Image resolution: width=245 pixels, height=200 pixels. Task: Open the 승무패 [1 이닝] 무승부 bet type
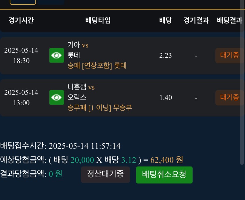(100, 108)
